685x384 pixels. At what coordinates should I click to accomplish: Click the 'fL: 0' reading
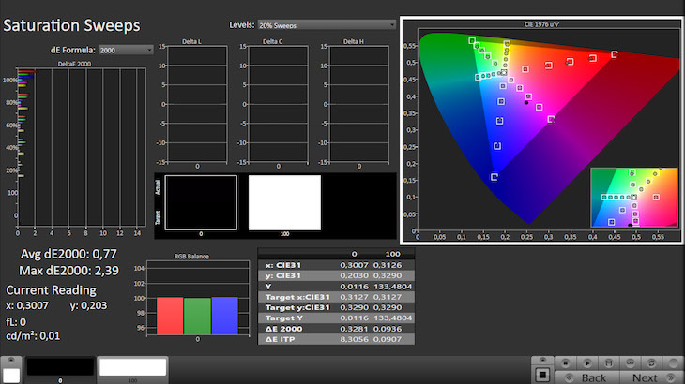[x=16, y=322]
